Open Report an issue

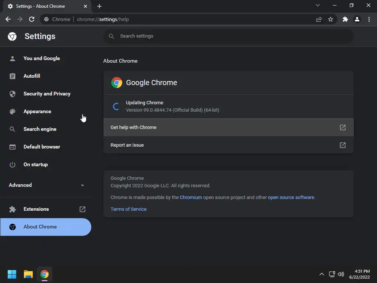pyautogui.click(x=228, y=145)
